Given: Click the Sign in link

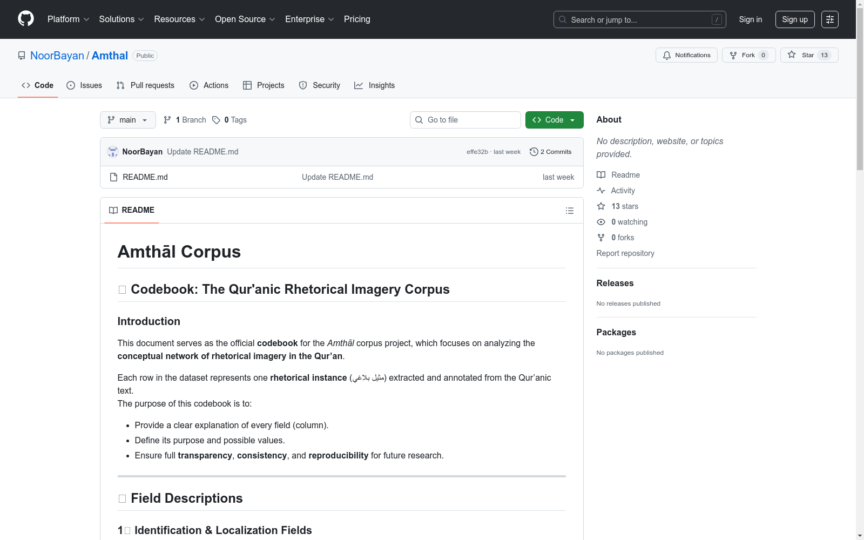Looking at the screenshot, I should [x=751, y=19].
